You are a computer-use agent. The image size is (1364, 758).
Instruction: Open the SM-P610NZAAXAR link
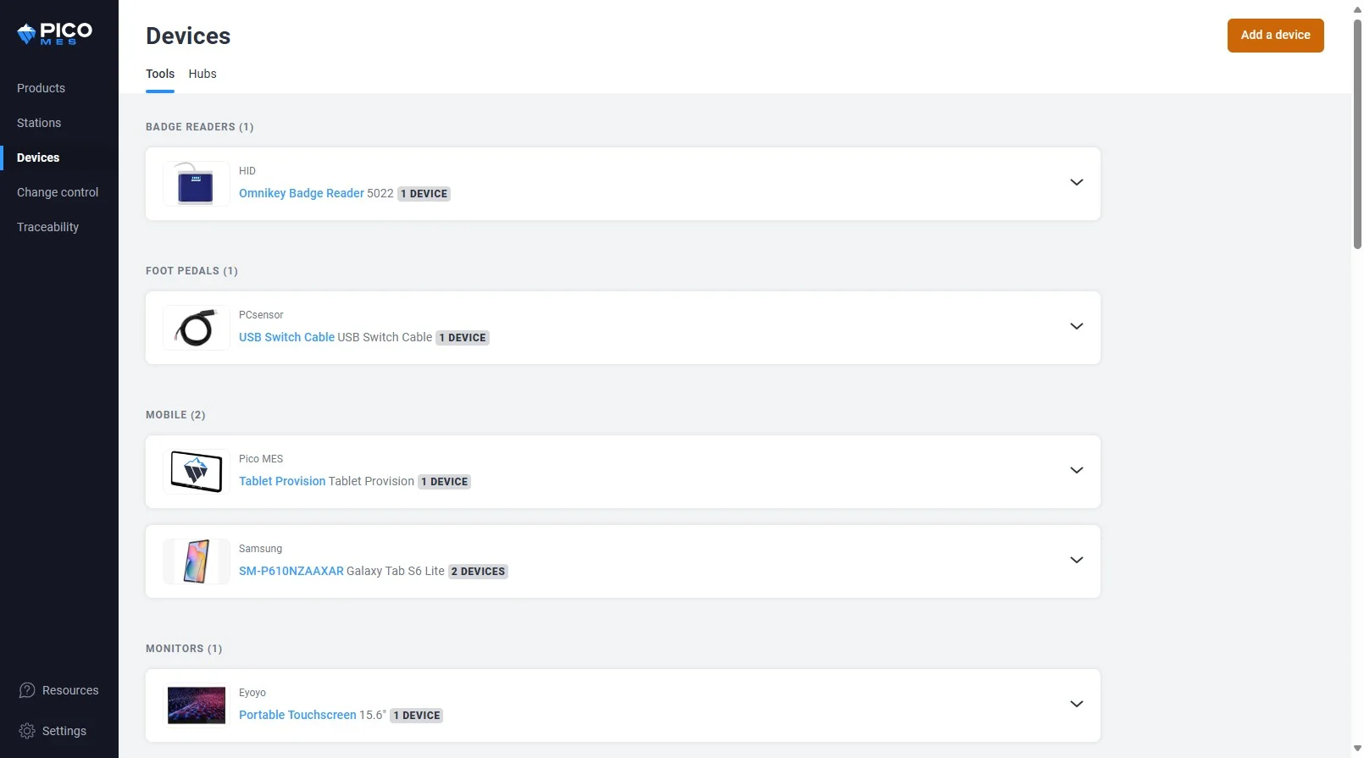click(291, 571)
